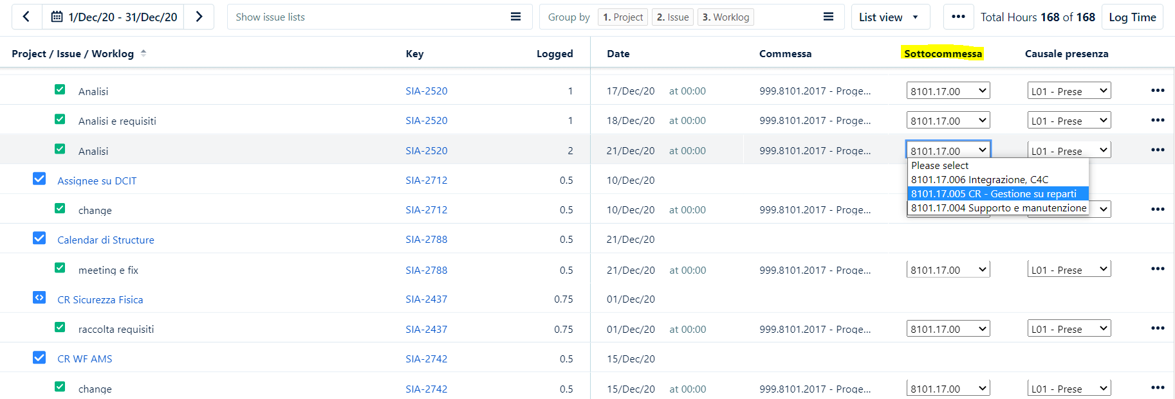Choose 8101.17.004 Supporto e manutenzione option

click(998, 208)
